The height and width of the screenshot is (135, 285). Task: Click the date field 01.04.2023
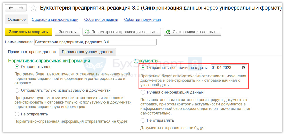(226, 68)
